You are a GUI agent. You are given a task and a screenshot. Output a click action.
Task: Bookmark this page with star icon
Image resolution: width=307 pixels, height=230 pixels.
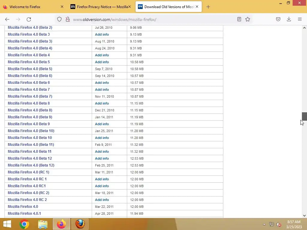248,19
